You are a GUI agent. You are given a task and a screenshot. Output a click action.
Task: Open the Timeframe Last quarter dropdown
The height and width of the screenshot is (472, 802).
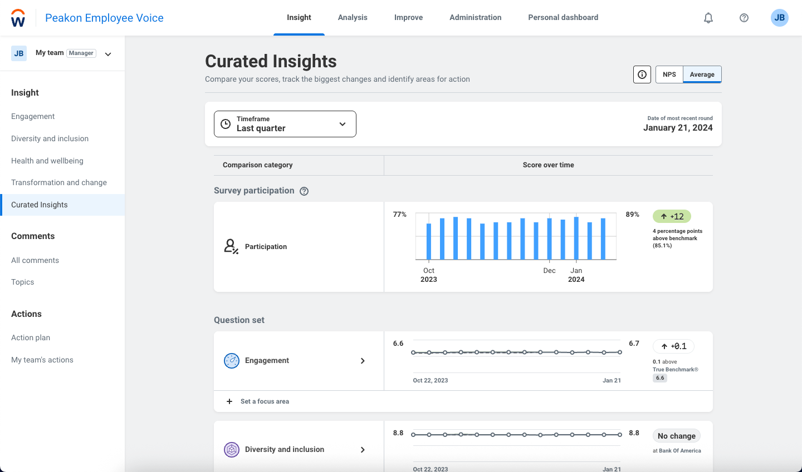point(285,124)
